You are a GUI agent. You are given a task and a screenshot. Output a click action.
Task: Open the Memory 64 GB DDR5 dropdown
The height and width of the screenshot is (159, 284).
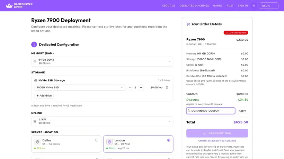(x=102, y=61)
